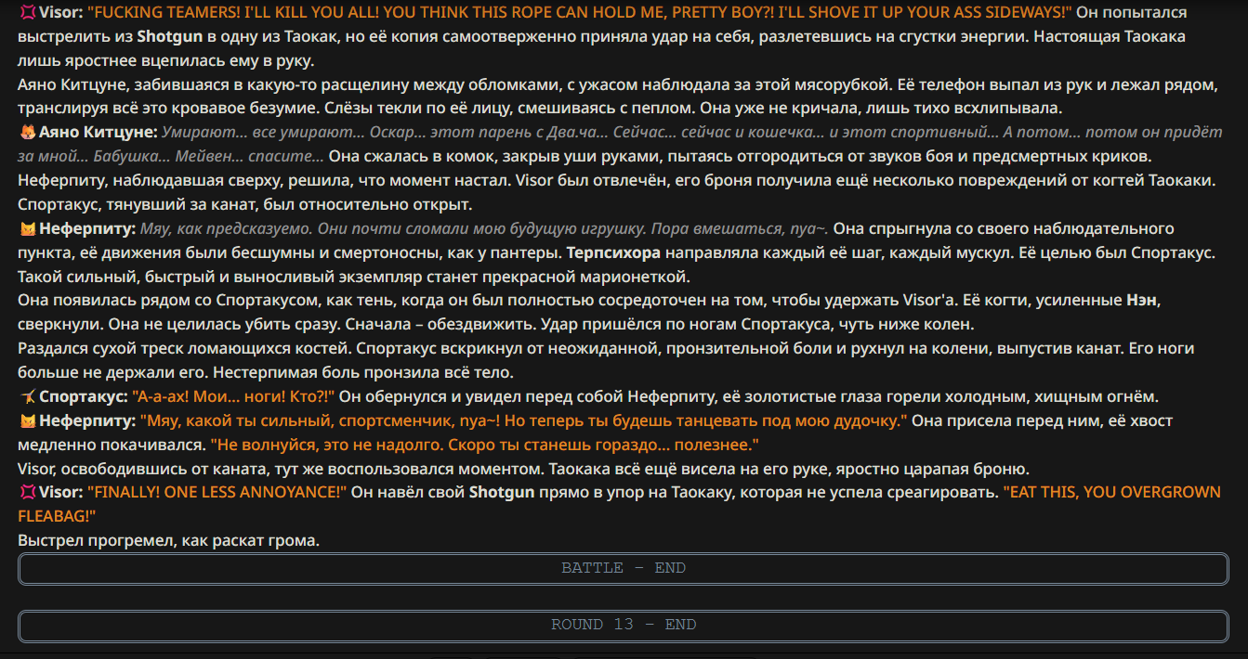Viewport: 1248px width, 659px height.
Task: Click the quote "А-а-ах! Мои... ноги! Кто?!"
Action: [233, 397]
